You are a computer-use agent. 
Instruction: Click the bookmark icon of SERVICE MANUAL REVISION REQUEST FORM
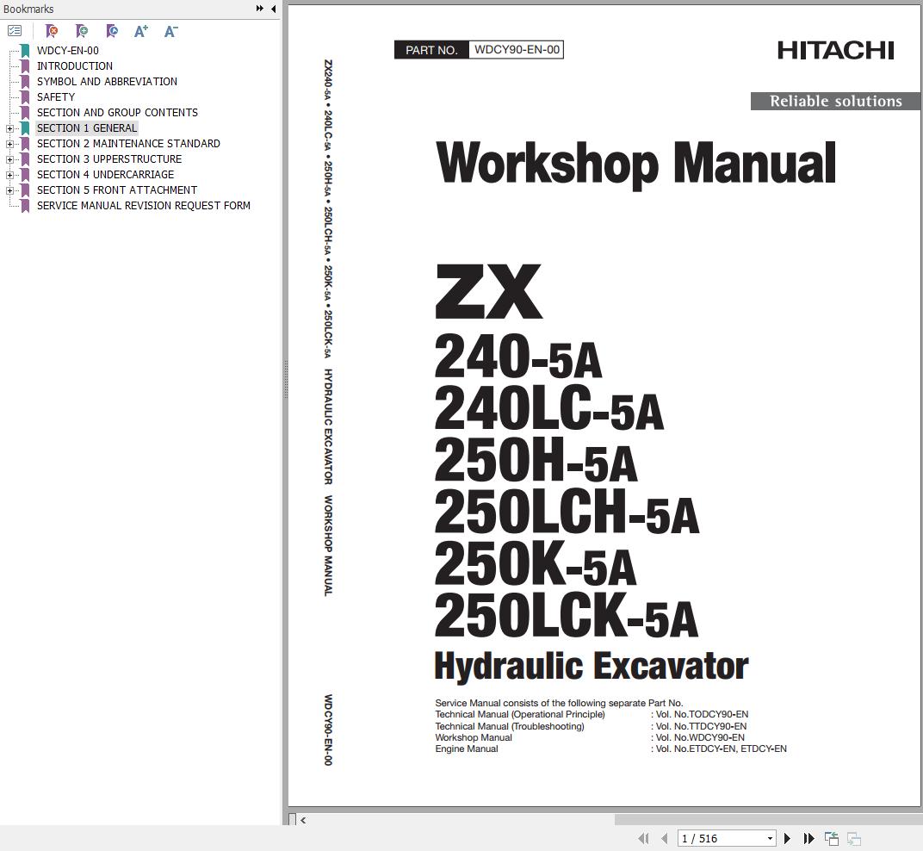click(25, 206)
